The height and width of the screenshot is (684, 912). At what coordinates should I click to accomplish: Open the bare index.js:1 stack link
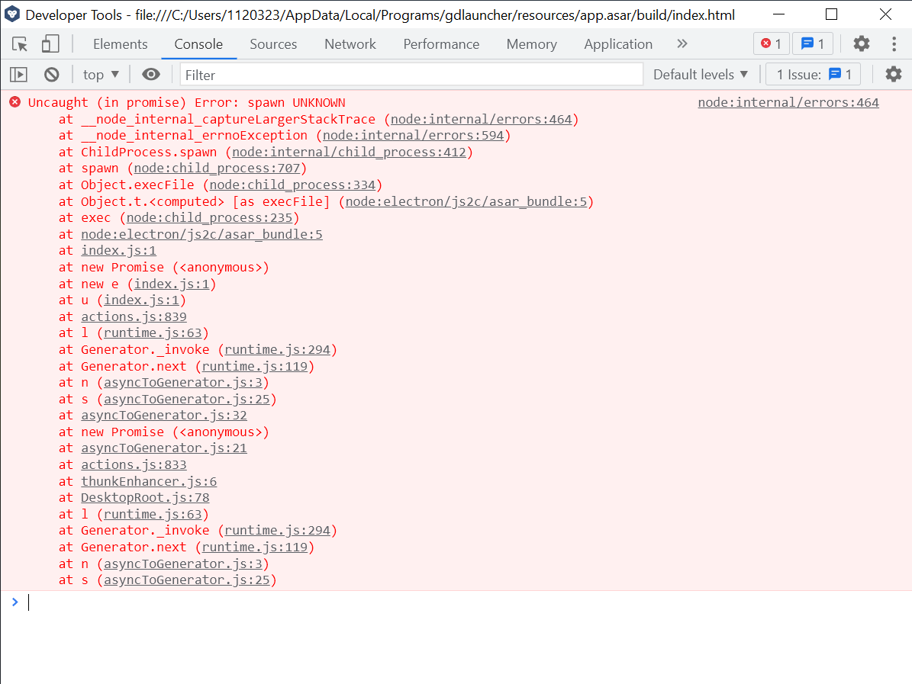[x=118, y=250]
